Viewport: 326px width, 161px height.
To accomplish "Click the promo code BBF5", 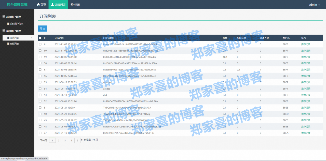I will tap(286, 63).
